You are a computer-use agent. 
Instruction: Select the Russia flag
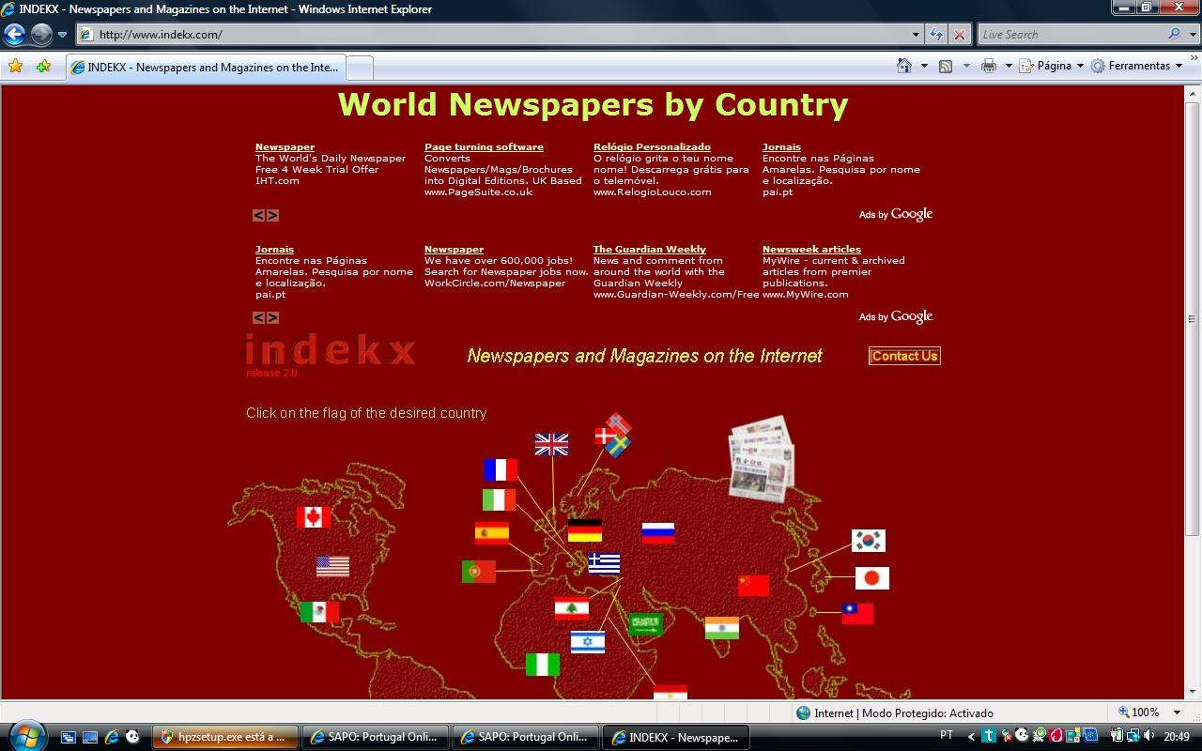(x=658, y=533)
